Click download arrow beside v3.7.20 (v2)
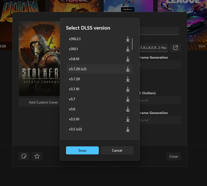207x186 pixels. (x=128, y=69)
